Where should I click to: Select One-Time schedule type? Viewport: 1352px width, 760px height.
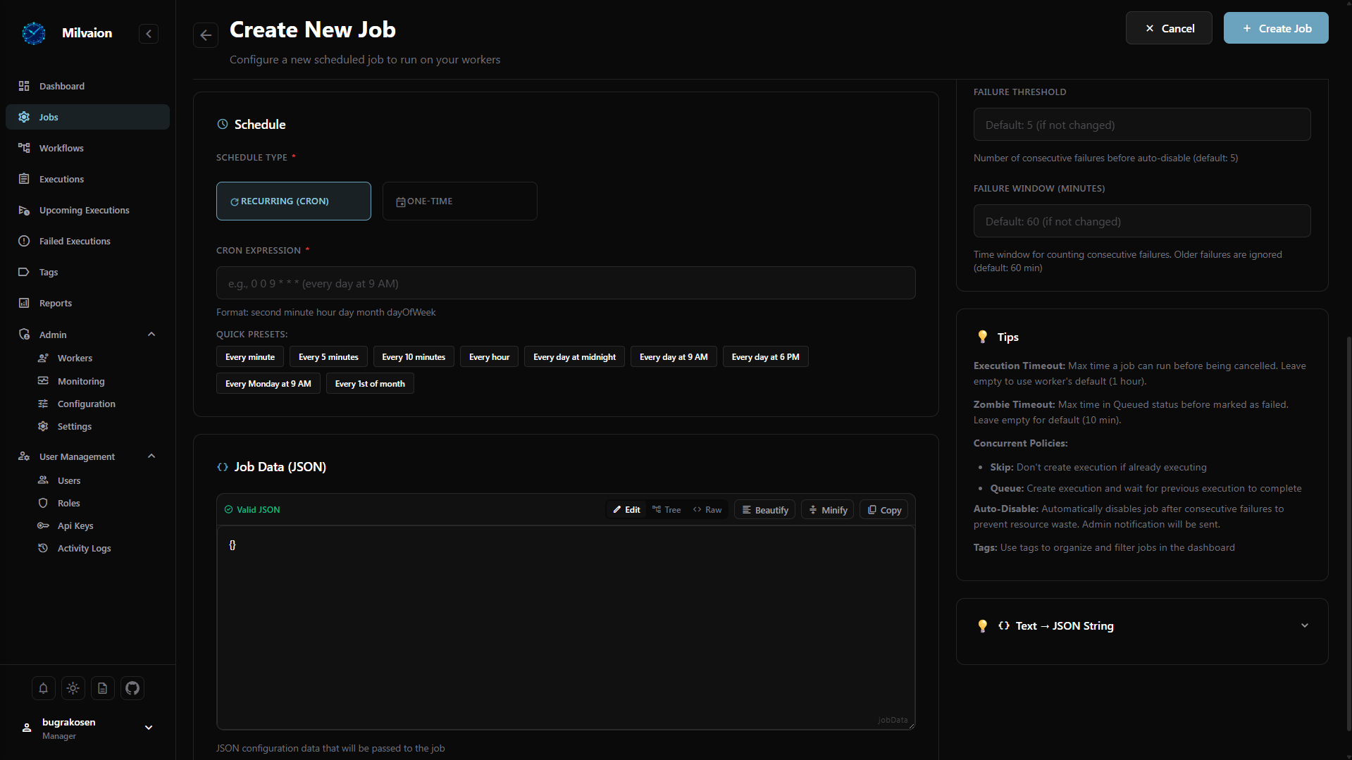(x=460, y=201)
